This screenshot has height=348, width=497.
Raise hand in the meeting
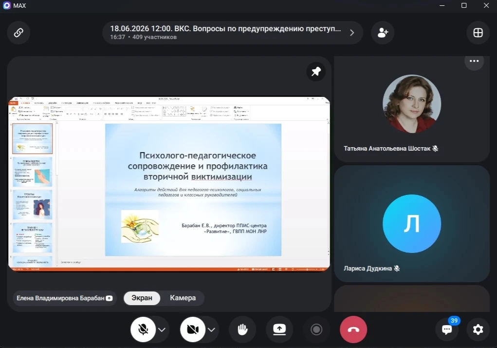tap(242, 329)
